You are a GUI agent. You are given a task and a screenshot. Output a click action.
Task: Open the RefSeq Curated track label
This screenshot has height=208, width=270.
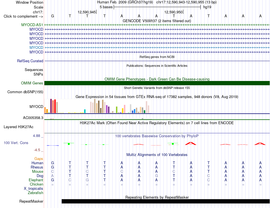(x=30, y=61)
